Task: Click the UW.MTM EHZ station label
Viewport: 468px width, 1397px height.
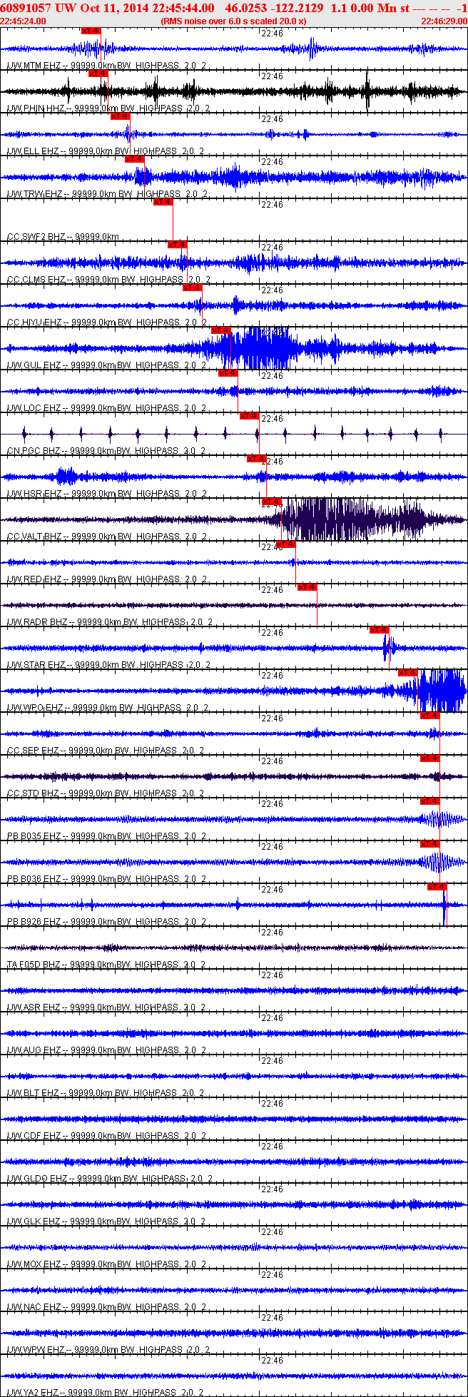Action: [34, 66]
